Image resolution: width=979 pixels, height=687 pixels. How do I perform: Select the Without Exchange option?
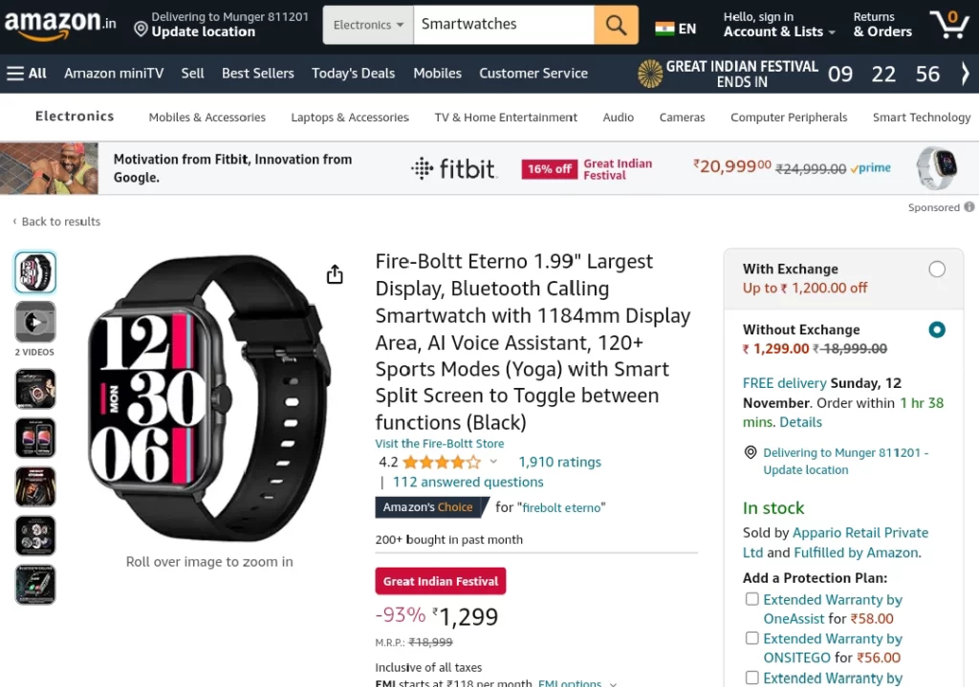pos(937,330)
